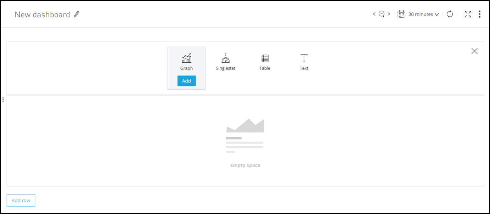Open the three-dot more options menu
Screen dimensions: 490x214
pyautogui.click(x=479, y=14)
